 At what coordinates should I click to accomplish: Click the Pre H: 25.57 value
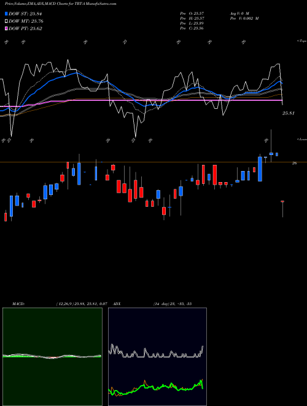[x=192, y=18]
